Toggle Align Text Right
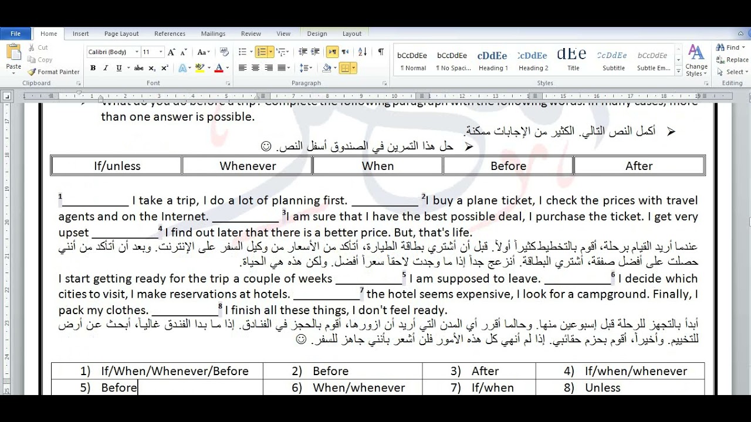The image size is (751, 422). 269,68
